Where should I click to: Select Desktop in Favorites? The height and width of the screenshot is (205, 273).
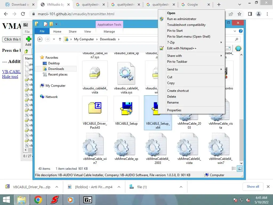click(54, 63)
